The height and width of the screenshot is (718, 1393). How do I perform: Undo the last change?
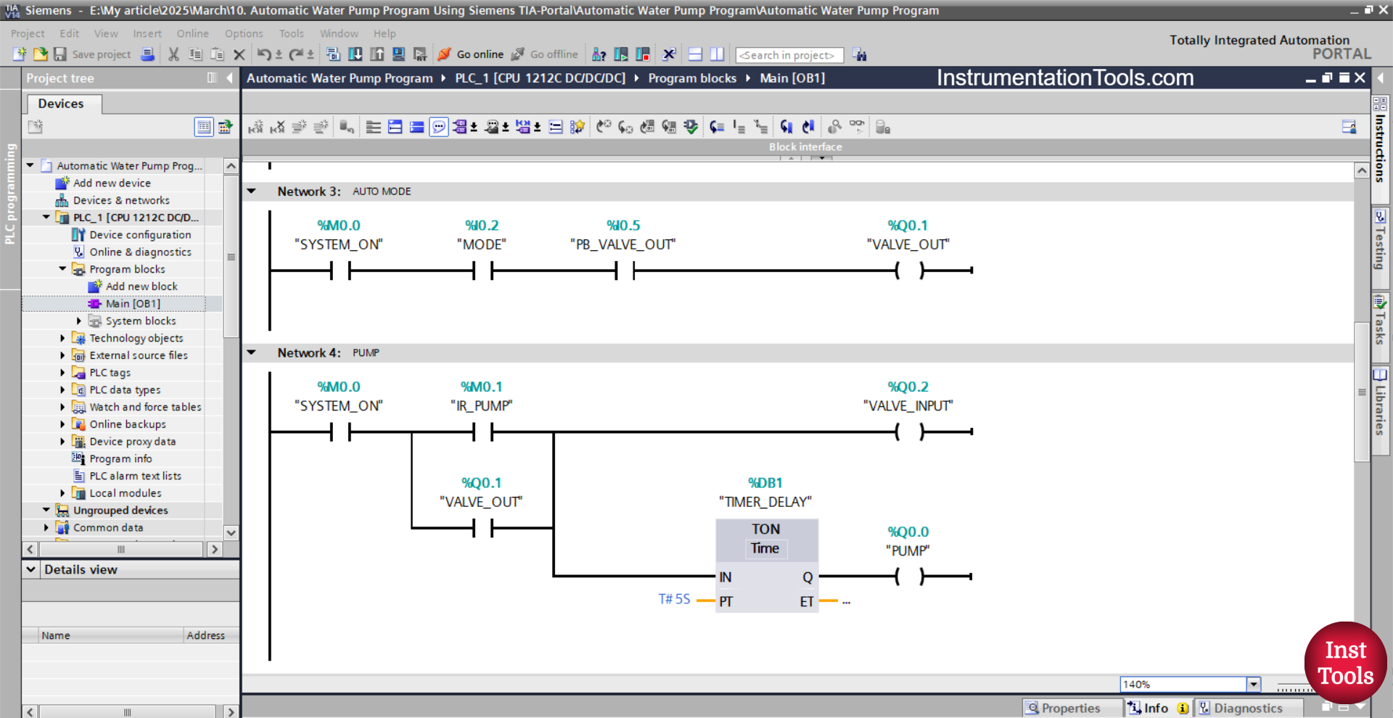(265, 54)
